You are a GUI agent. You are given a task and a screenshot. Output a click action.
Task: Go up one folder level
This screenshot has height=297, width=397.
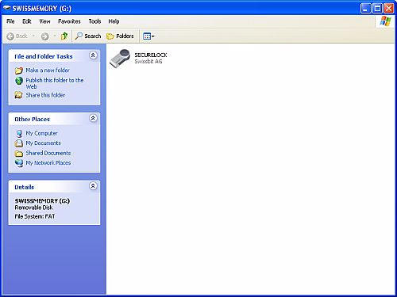coord(64,36)
